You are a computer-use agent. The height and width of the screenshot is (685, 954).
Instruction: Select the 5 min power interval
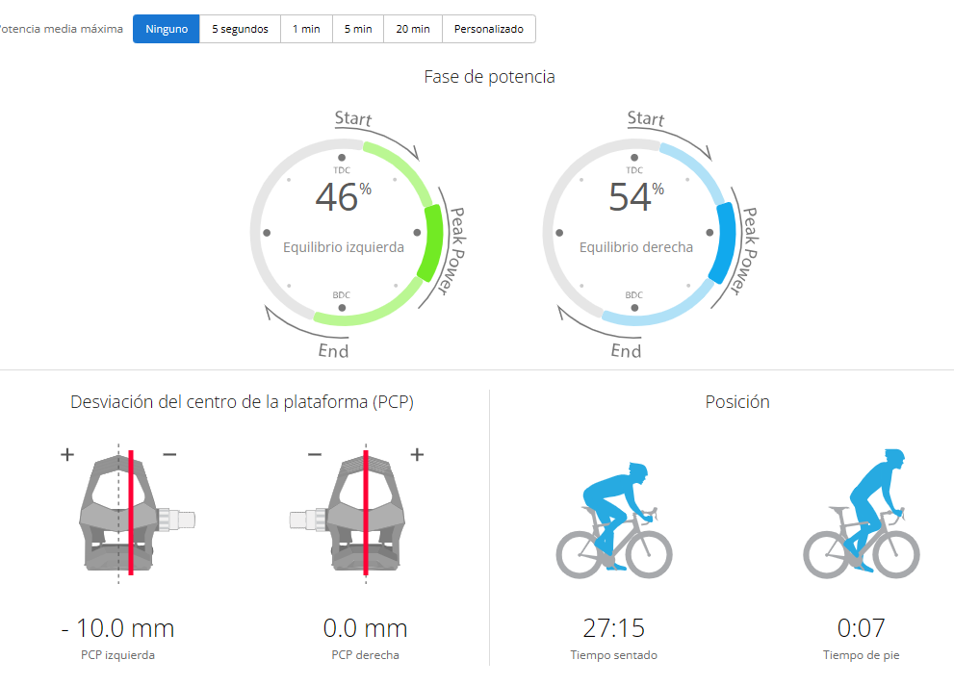(x=358, y=29)
